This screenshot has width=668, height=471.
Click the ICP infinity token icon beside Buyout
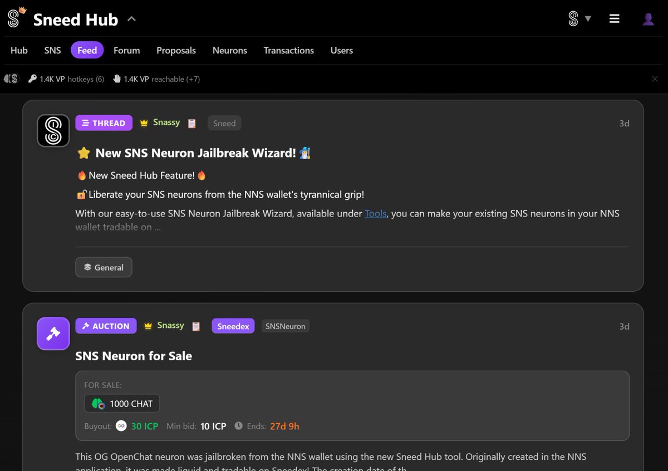tap(121, 426)
